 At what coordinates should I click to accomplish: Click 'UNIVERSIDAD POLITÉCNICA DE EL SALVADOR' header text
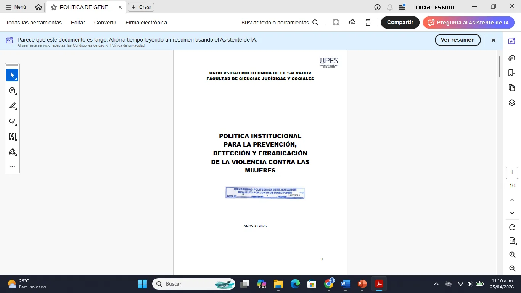[x=260, y=73]
